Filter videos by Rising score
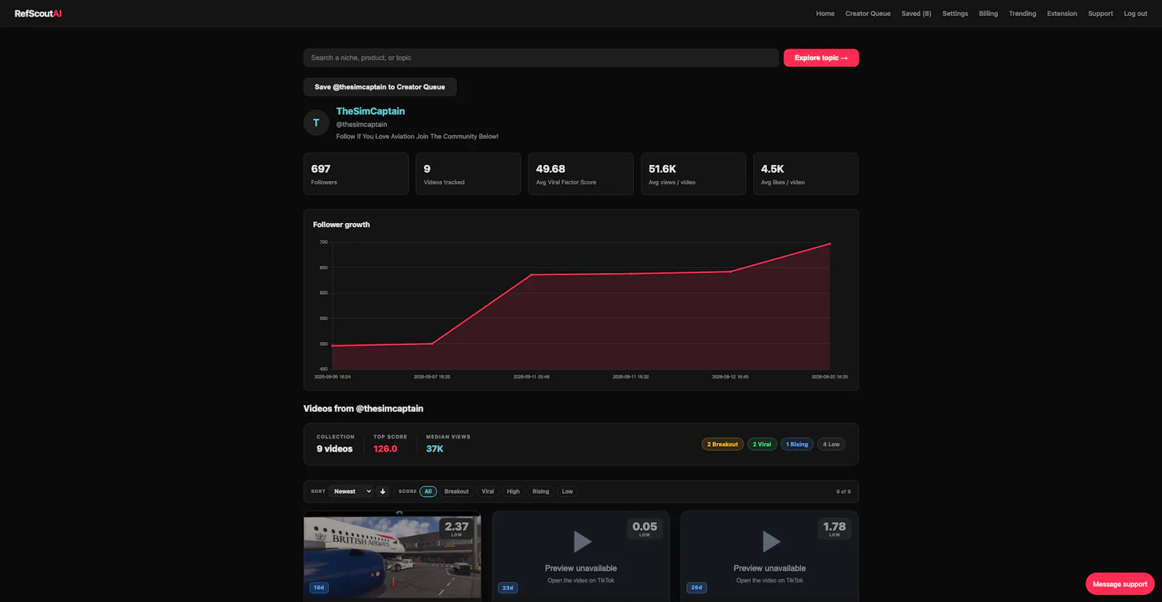Image resolution: width=1162 pixels, height=602 pixels. coord(540,492)
